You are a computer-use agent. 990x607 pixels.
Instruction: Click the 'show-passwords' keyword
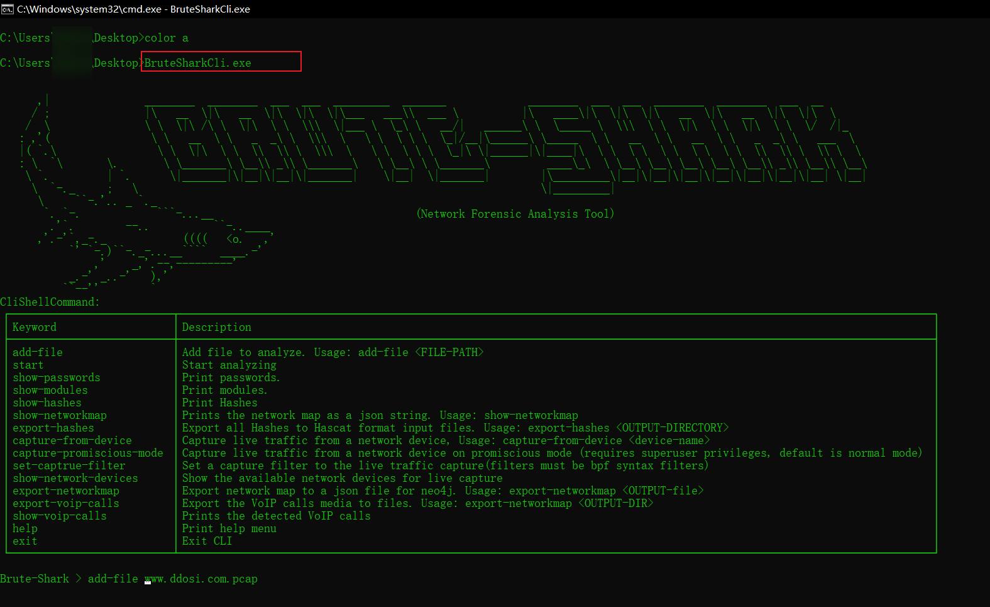(x=57, y=377)
